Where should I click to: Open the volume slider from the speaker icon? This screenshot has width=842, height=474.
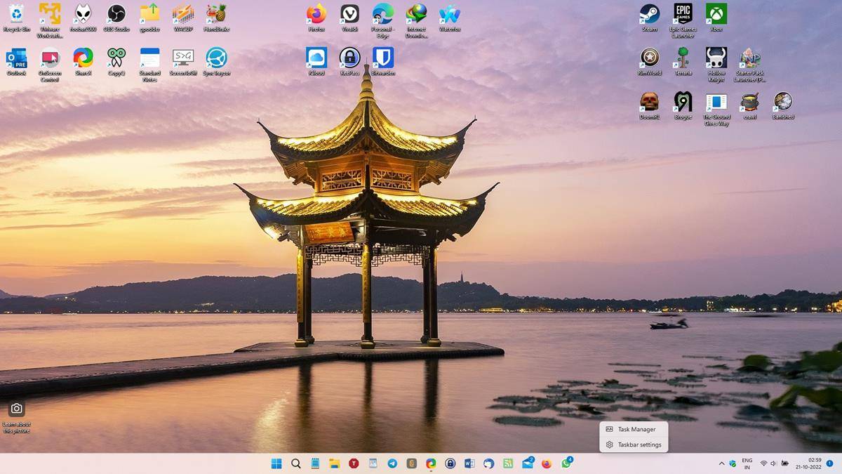coord(775,463)
